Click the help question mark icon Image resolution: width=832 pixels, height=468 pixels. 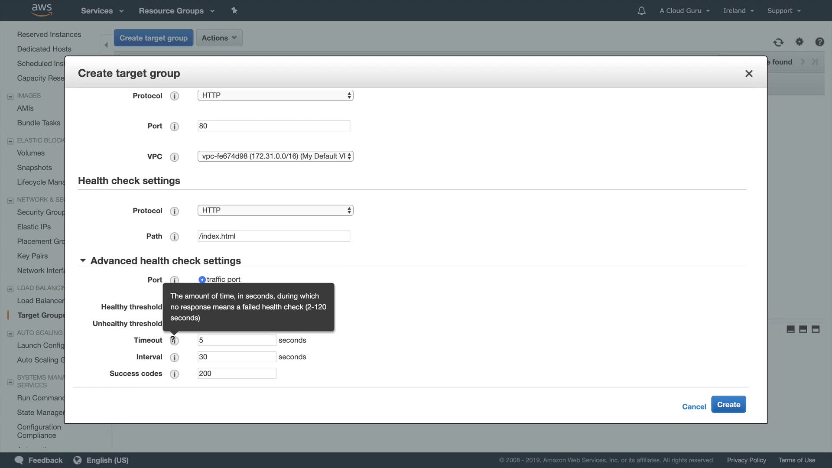[819, 42]
